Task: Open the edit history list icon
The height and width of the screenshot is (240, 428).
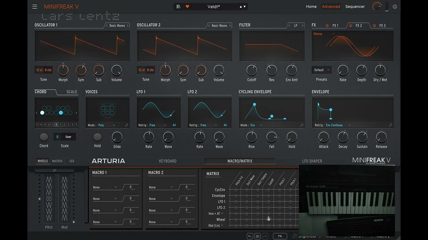Action: click(257, 236)
